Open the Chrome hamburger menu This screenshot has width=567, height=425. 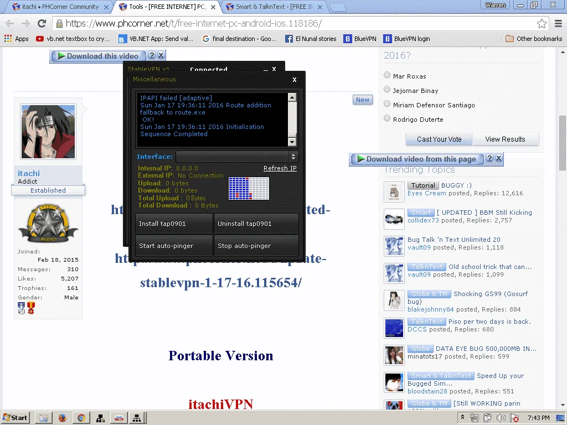coord(558,23)
